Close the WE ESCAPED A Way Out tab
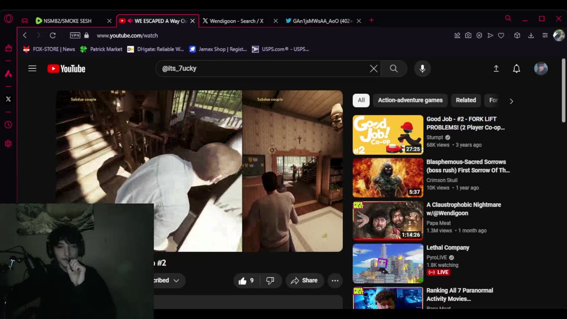The image size is (567, 319). point(192,21)
